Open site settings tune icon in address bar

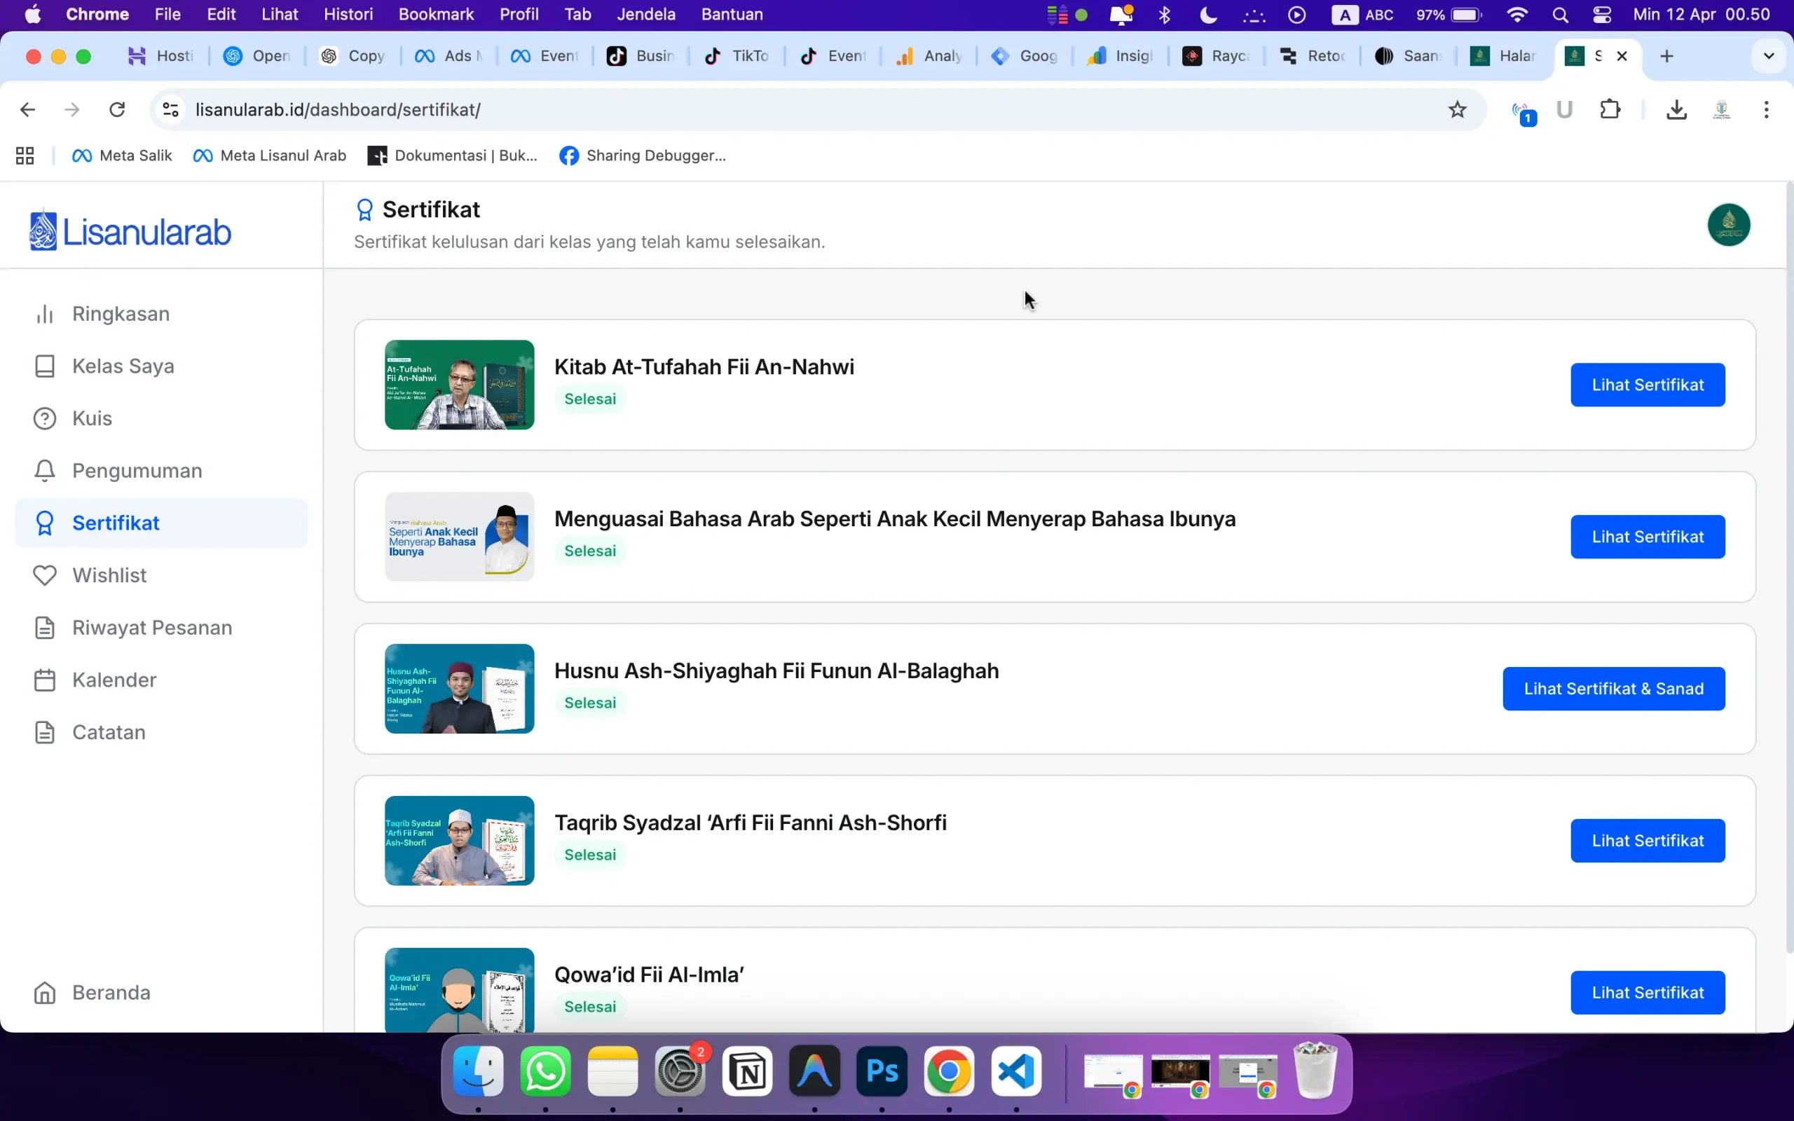coord(169,109)
